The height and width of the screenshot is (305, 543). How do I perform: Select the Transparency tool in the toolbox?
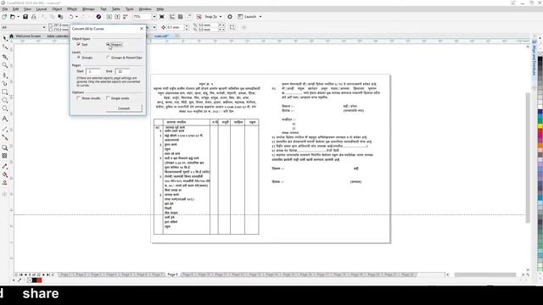coord(5,156)
